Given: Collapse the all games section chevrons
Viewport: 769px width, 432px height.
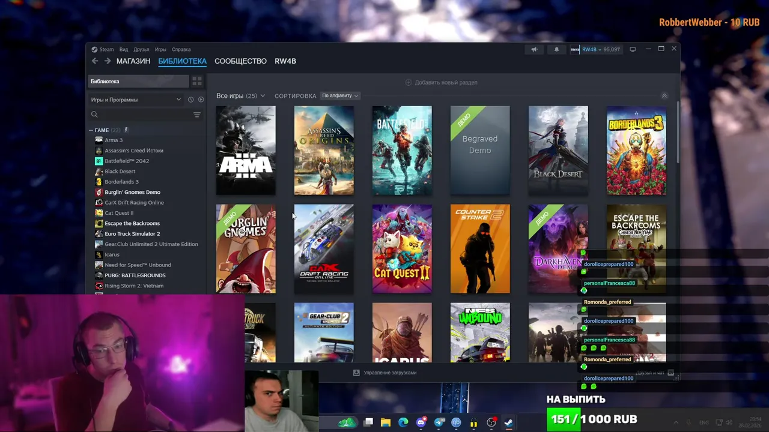Looking at the screenshot, I should (664, 96).
